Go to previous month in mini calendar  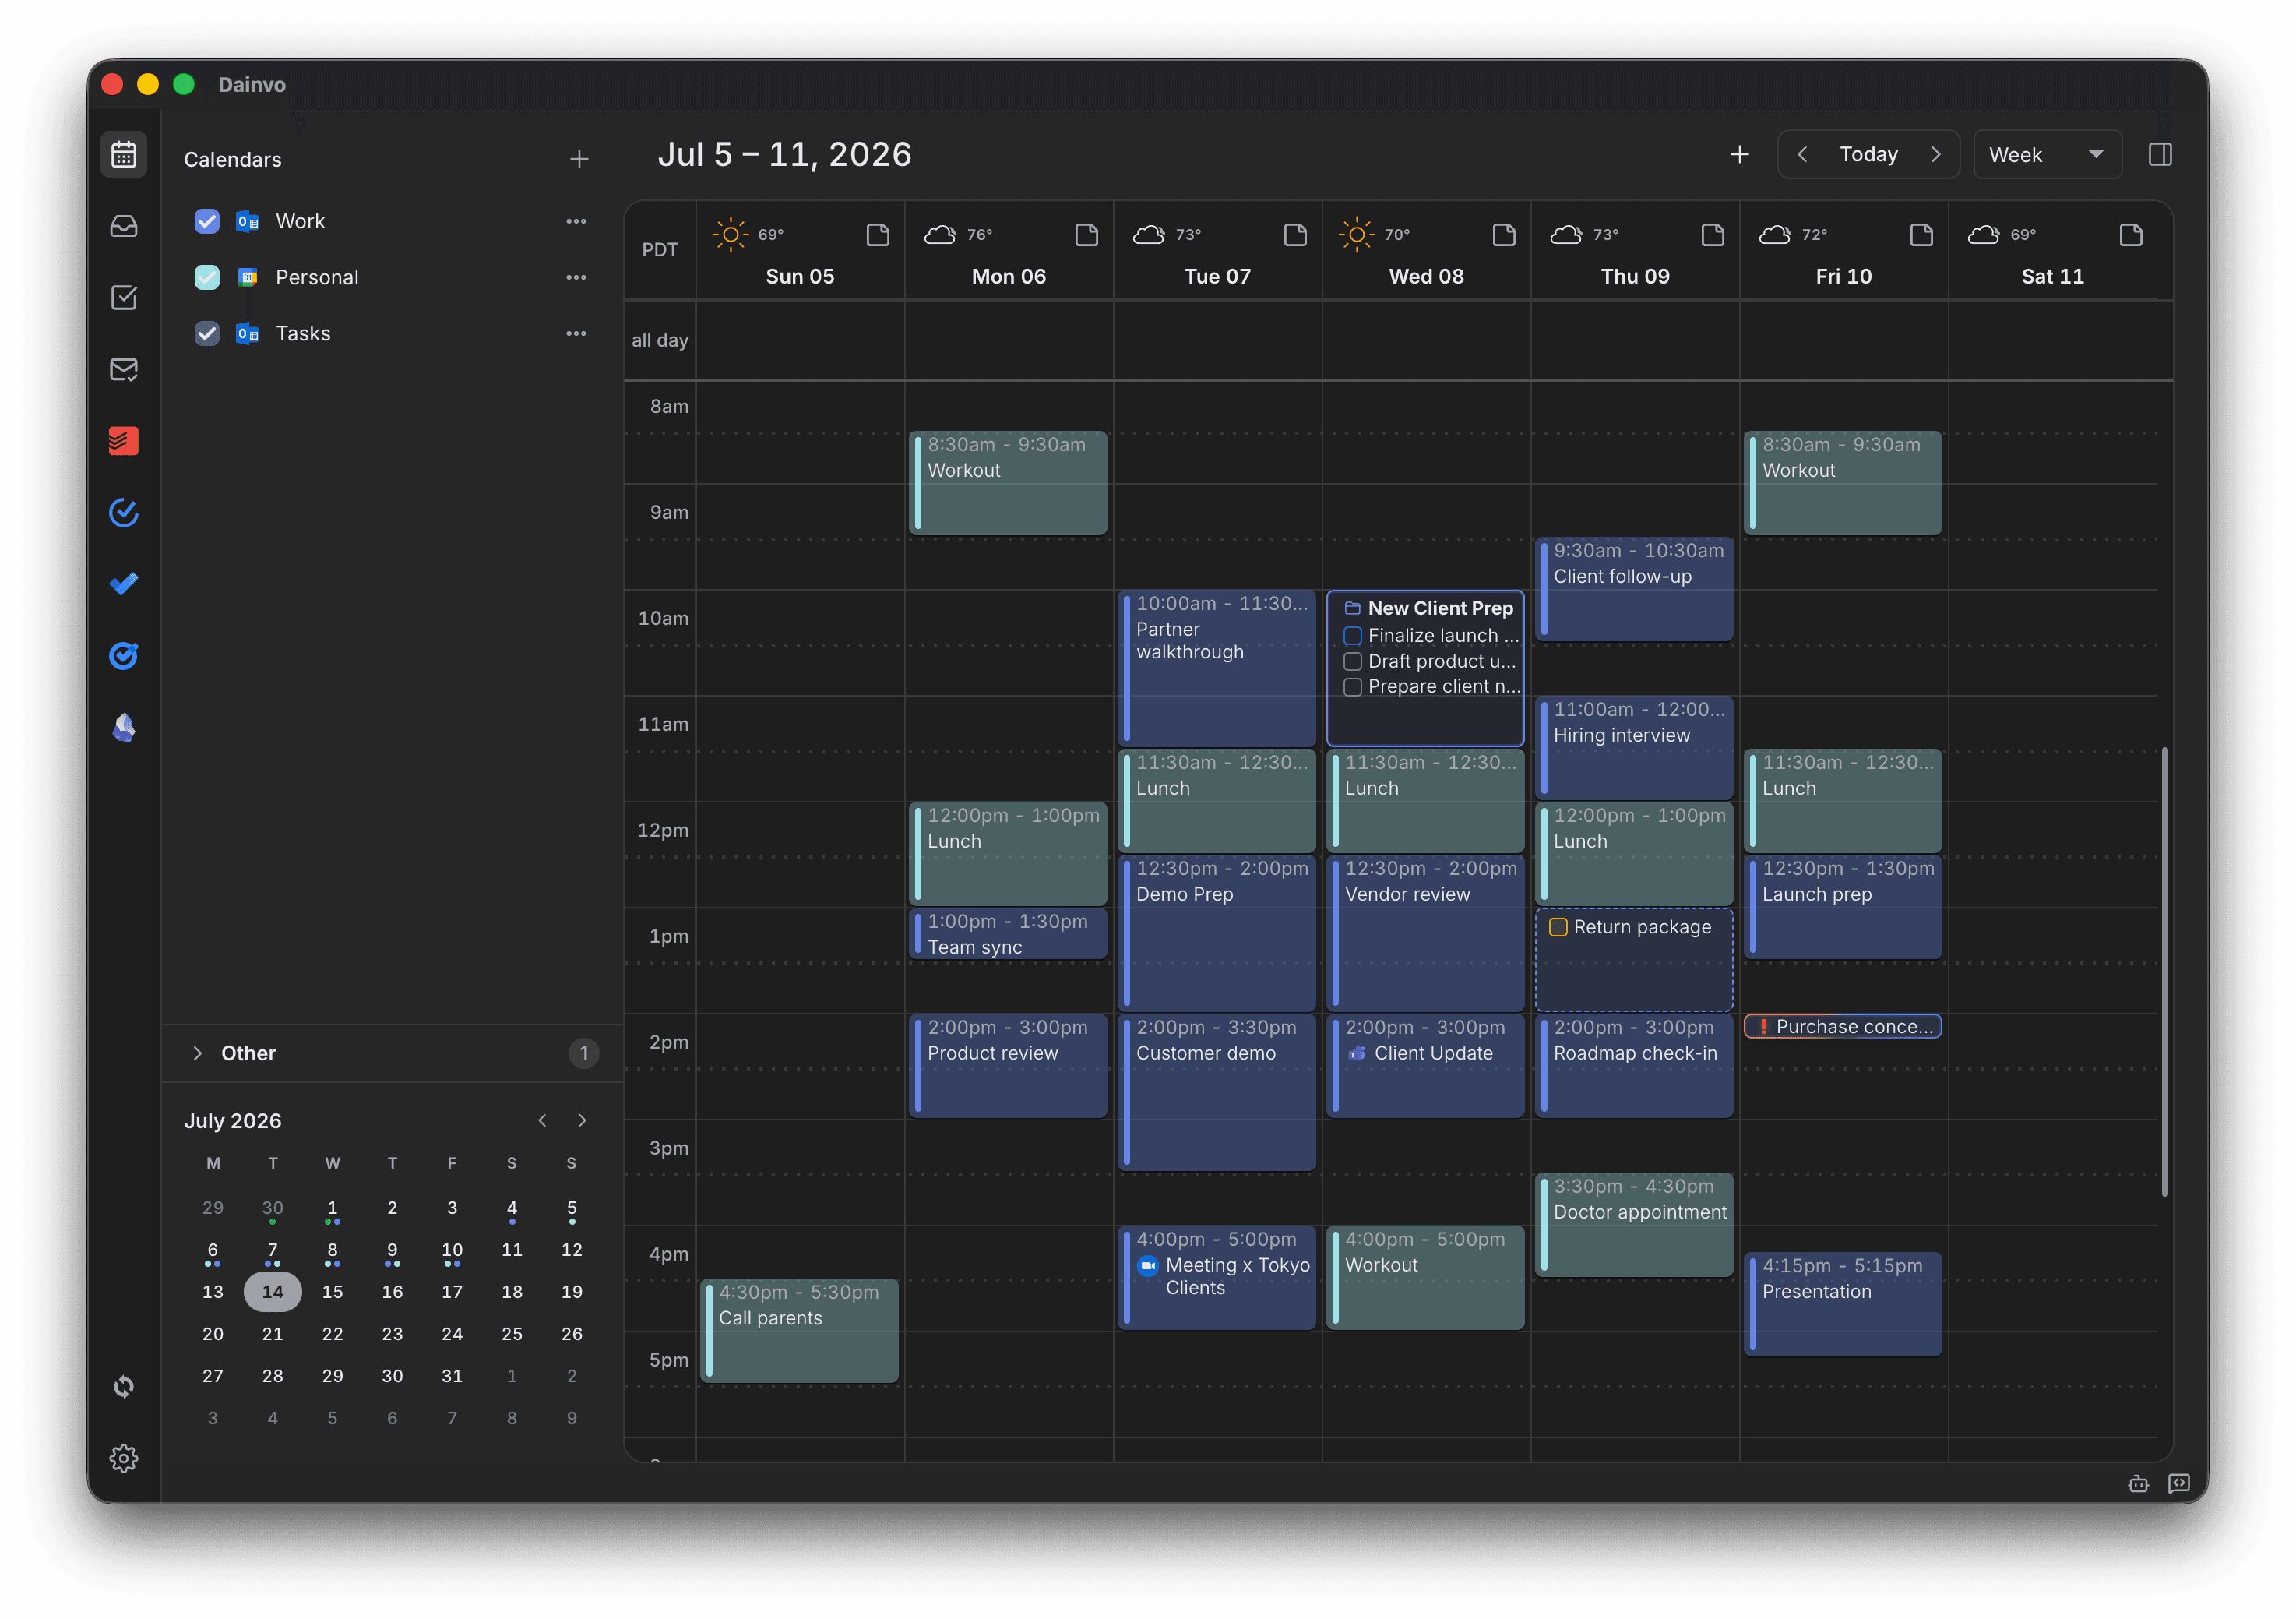(542, 1120)
